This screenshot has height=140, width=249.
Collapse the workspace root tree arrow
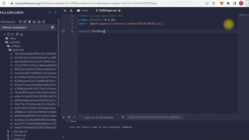click(5, 34)
